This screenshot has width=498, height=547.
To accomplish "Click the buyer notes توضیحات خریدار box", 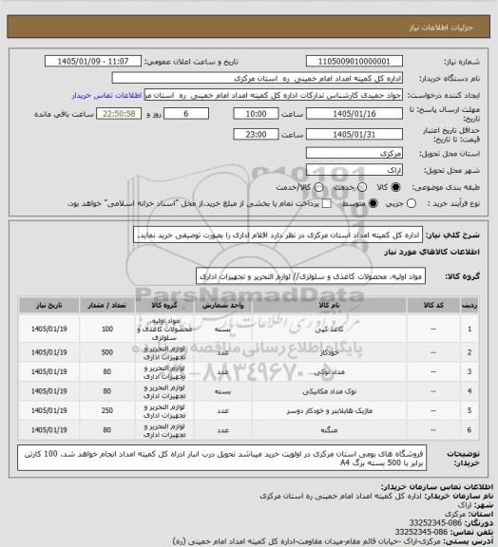I will point(221,458).
